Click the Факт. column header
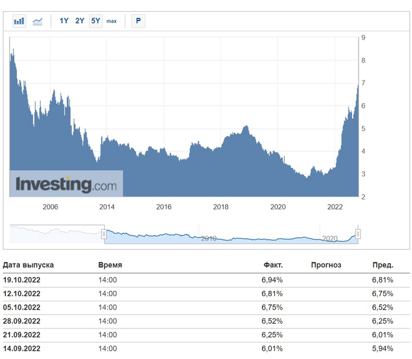 point(273,265)
